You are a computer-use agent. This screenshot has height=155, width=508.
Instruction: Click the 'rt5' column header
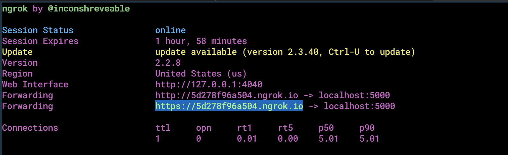[285, 128]
